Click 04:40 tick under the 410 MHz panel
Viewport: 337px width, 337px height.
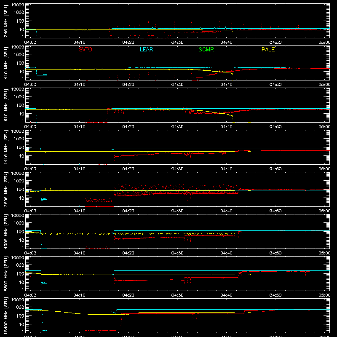tap(226, 85)
